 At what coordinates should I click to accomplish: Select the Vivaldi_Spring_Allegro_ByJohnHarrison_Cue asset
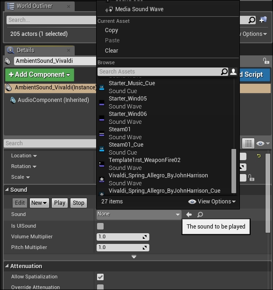coord(164,191)
